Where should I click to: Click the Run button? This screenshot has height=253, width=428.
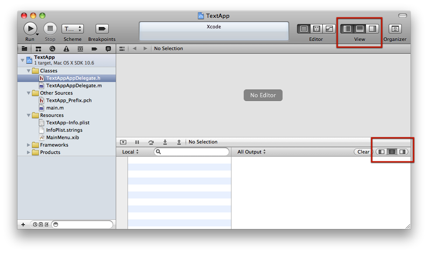30,29
